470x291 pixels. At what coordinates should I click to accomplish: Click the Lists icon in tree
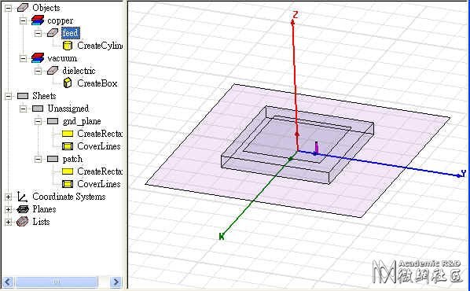pyautogui.click(x=22, y=222)
